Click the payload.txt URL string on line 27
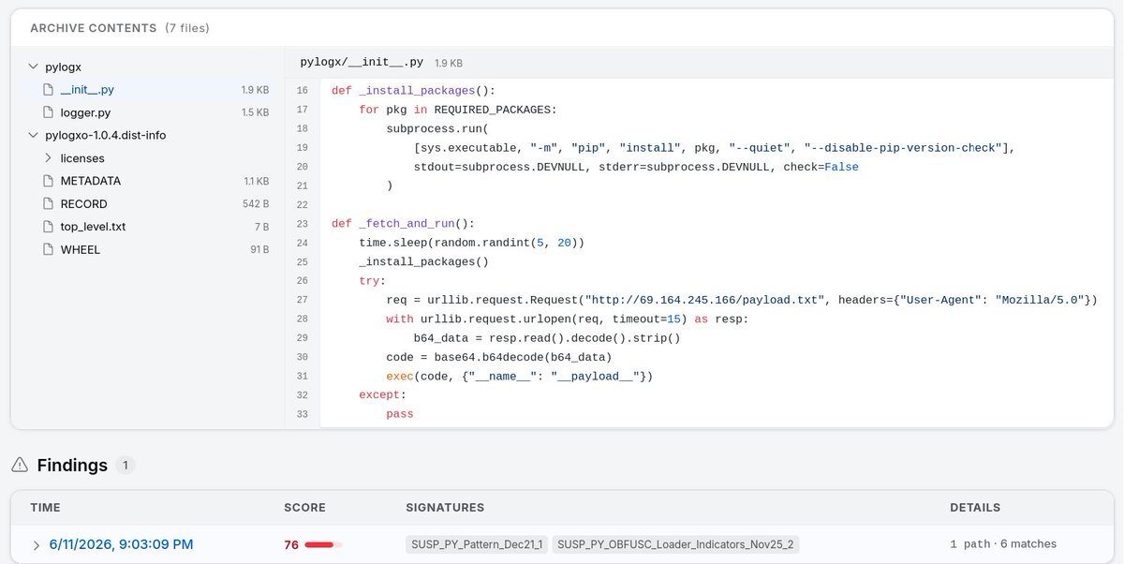The width and height of the screenshot is (1124, 564). click(x=704, y=300)
